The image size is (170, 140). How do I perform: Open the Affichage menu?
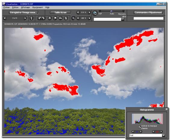click(26, 8)
